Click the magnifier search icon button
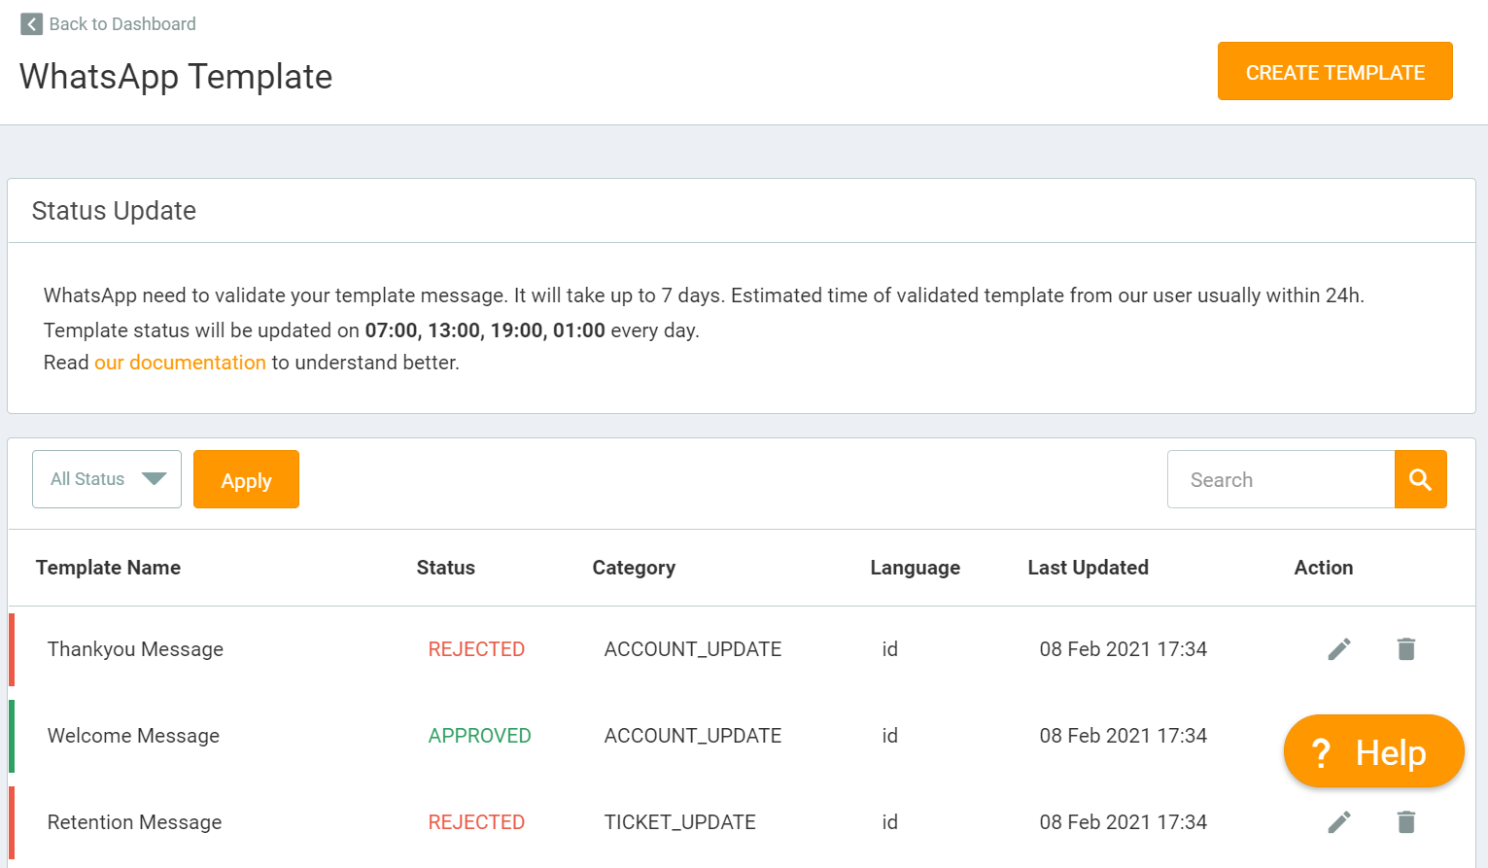The width and height of the screenshot is (1488, 868). coord(1421,479)
